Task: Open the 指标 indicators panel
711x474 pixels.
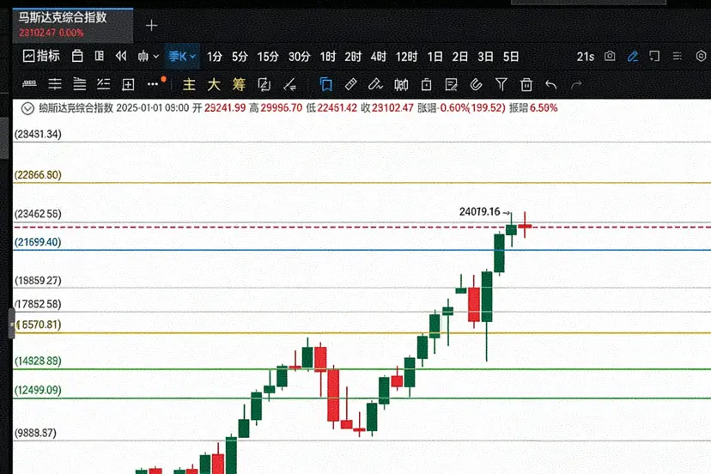Action: (x=41, y=56)
